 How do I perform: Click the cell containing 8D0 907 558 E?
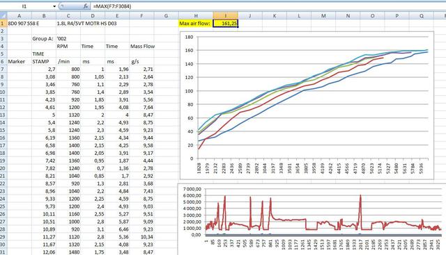pyautogui.click(x=20, y=24)
